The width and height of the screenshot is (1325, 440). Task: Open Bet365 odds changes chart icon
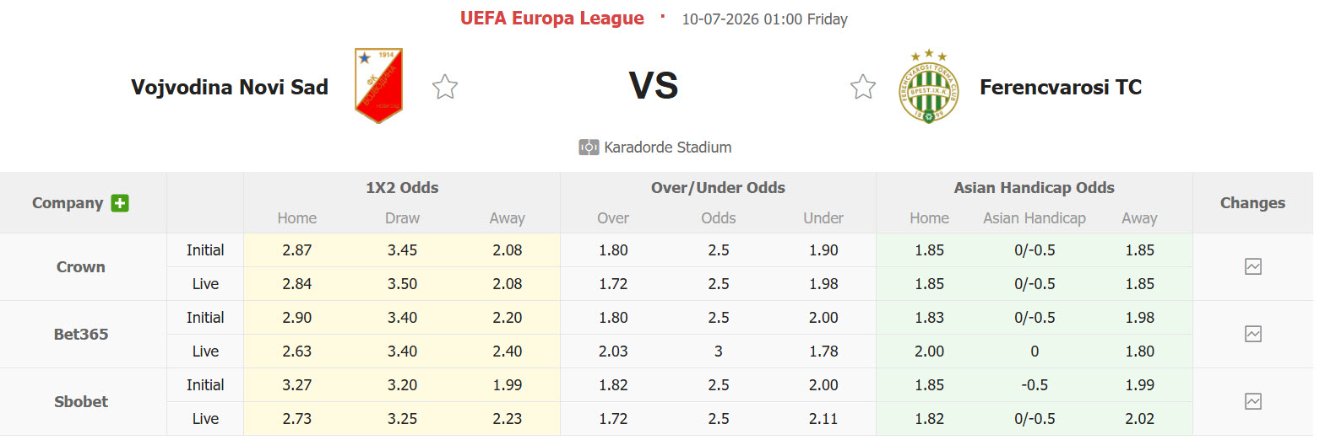tap(1253, 334)
